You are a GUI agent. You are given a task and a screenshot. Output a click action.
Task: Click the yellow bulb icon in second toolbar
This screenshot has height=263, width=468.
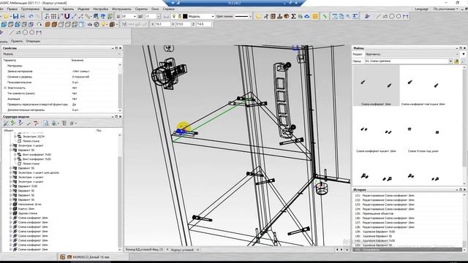(104, 24)
